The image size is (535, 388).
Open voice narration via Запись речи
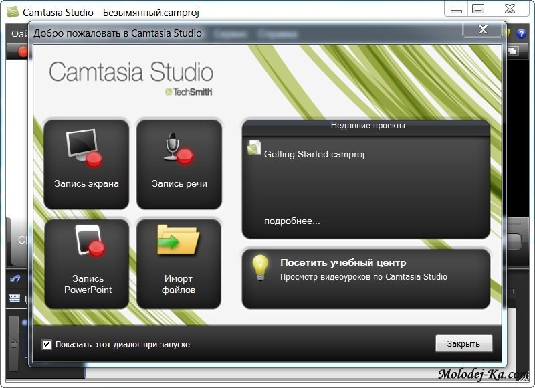coord(179,164)
